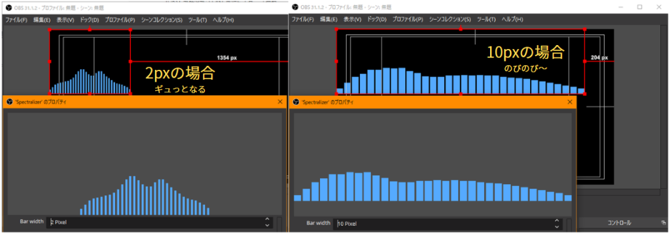670x235 pixels.
Task: Click top-center resize handle of left source
Action: tap(90, 30)
